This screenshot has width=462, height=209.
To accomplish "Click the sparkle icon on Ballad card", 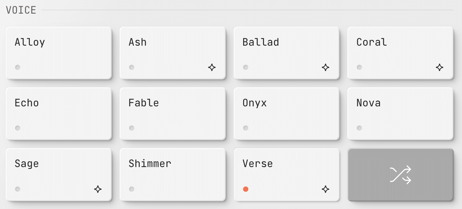I will (x=326, y=67).
